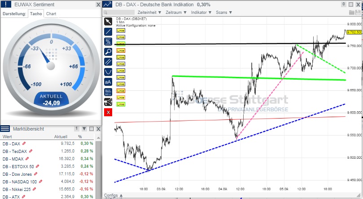Click the BUY SELL marker tool
This screenshot has width=363, height=199.
[108, 92]
